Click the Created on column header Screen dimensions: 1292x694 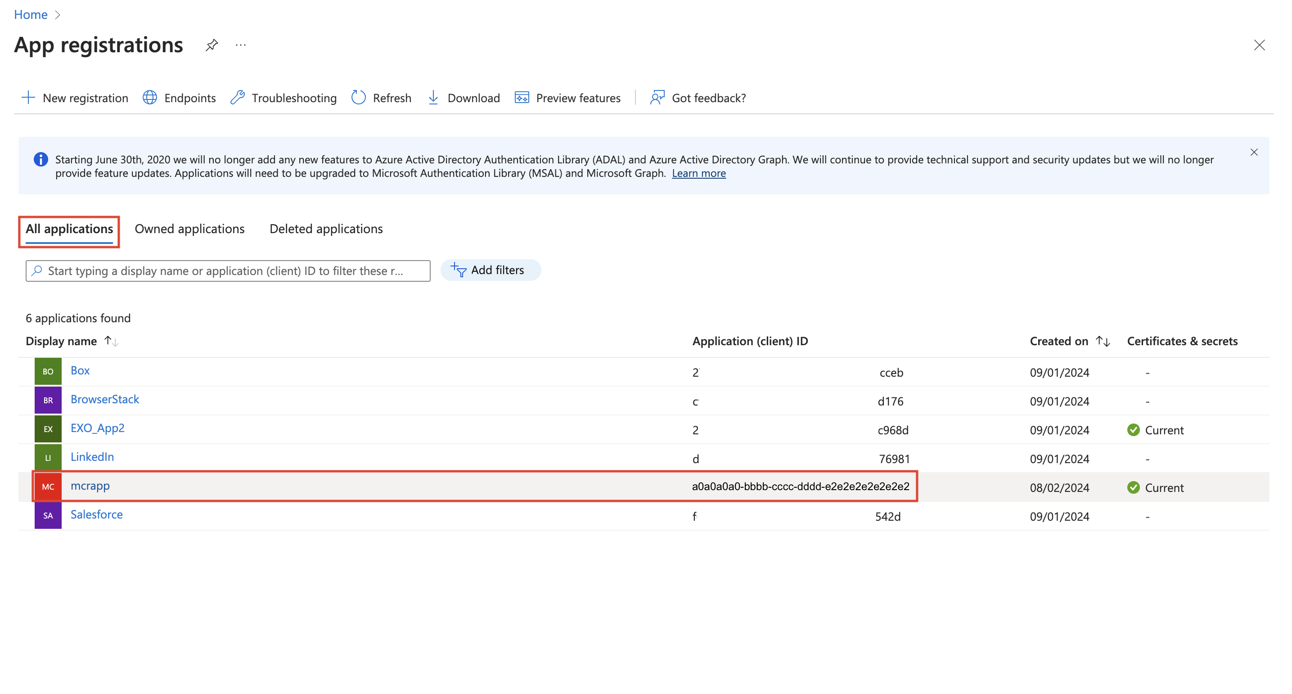click(x=1059, y=341)
